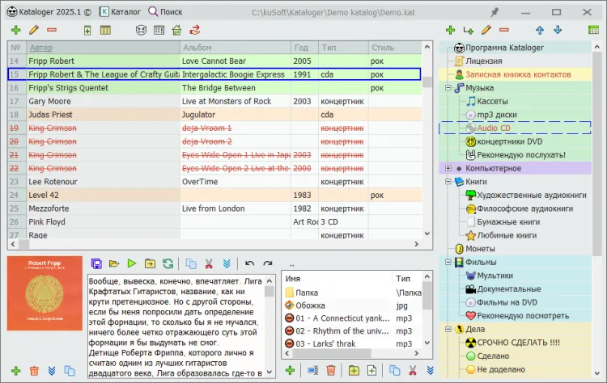Collapse the Музыка tree node
This screenshot has width=607, height=383.
(448, 87)
